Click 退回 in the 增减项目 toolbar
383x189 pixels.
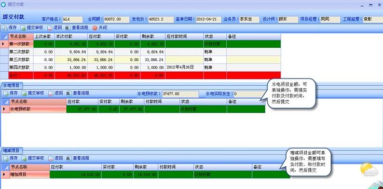(x=55, y=158)
